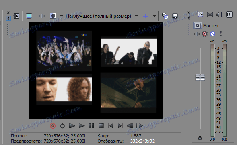This screenshot has height=145, width=237.
Task: Open Audio Properties in master bus panel
Action: [x=200, y=14]
